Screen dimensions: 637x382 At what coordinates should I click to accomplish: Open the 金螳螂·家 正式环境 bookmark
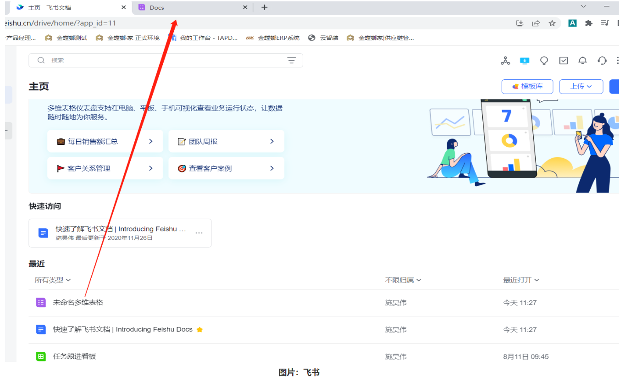click(x=127, y=38)
